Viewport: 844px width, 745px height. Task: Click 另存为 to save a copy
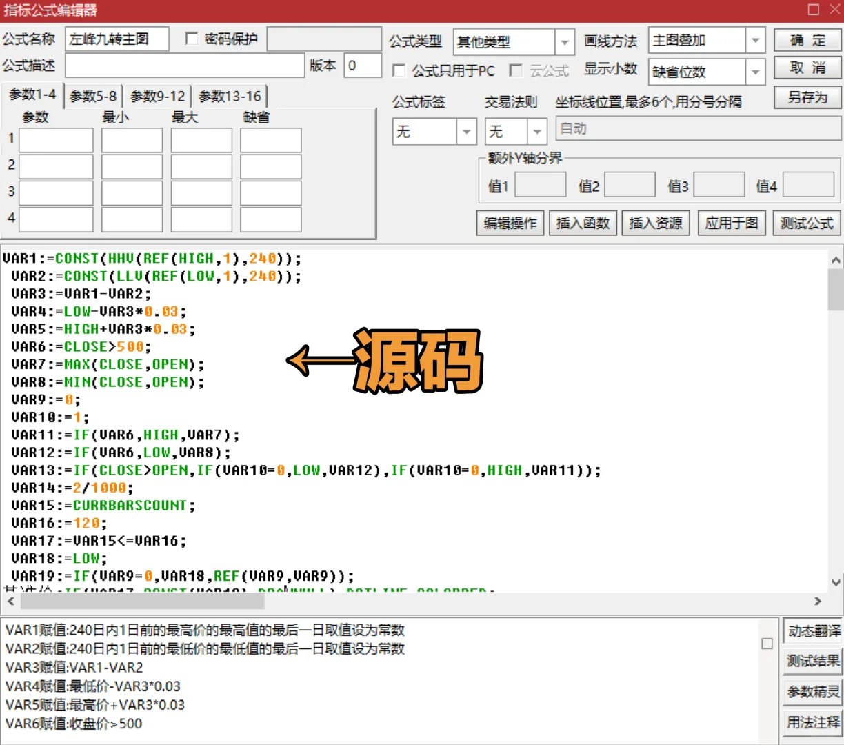tap(806, 97)
